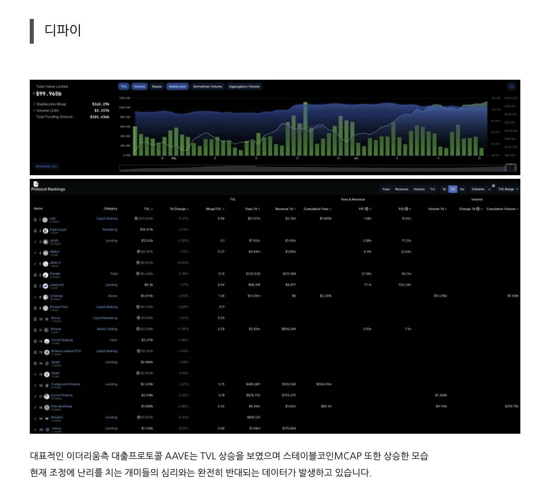The height and width of the screenshot is (481, 542).
Task: Select the 1m time period
Action: (462, 189)
